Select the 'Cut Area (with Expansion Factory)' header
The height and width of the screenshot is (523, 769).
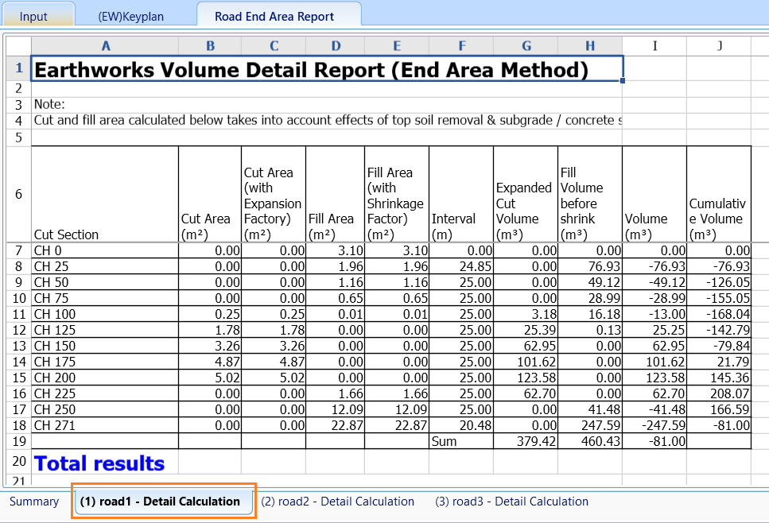click(274, 194)
